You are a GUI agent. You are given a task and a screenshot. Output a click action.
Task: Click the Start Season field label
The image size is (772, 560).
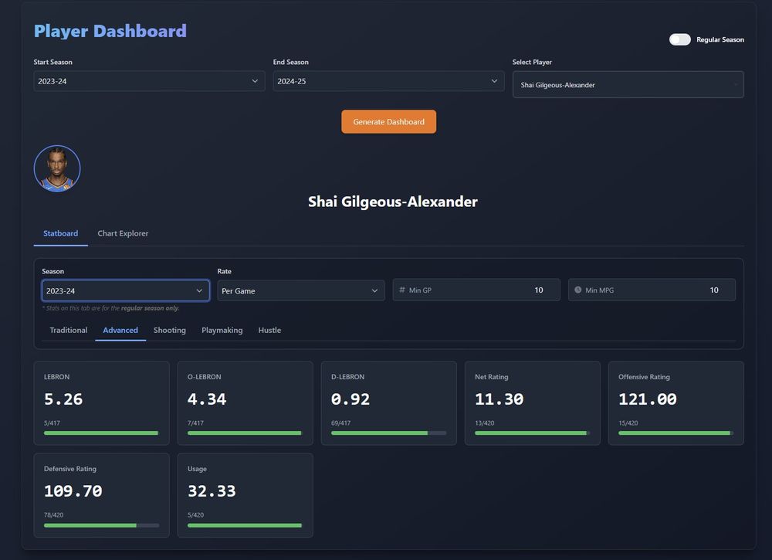(52, 62)
